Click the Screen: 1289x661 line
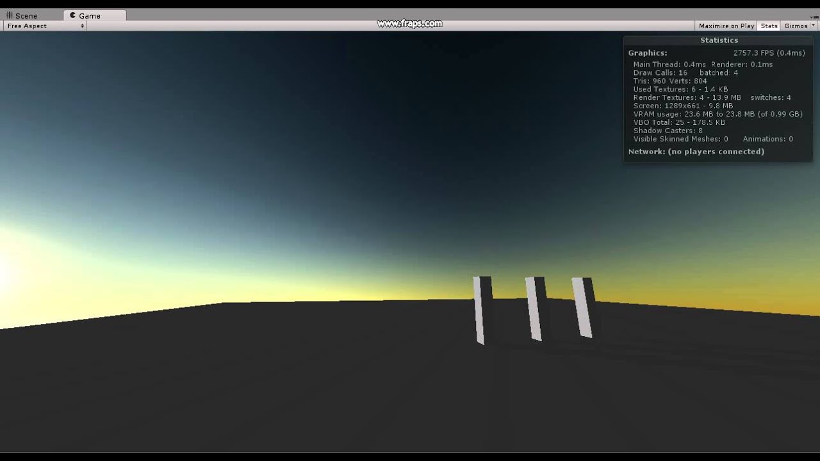 point(683,106)
